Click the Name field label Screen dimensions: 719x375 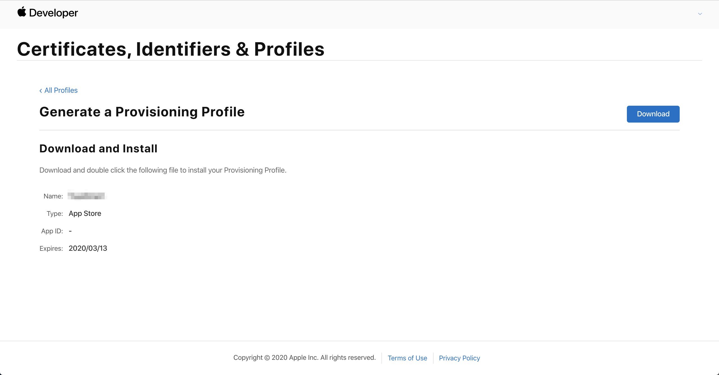tap(53, 196)
